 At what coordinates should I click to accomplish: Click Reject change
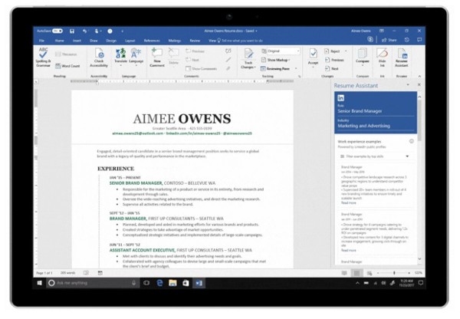click(333, 51)
